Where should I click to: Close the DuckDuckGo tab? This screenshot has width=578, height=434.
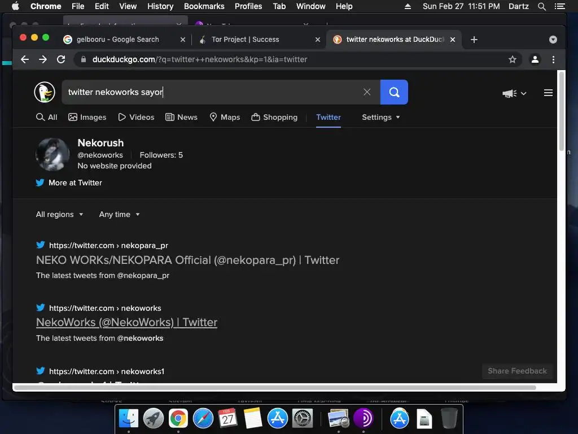click(x=453, y=40)
